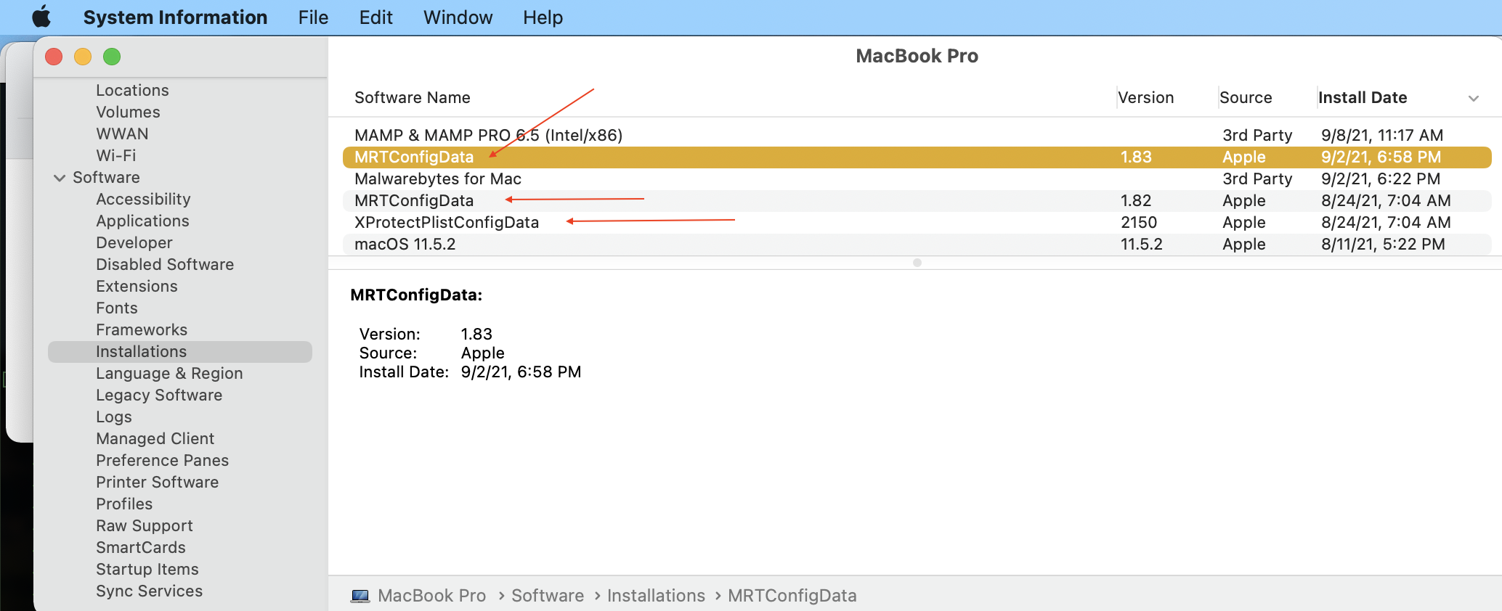Select Installations in the sidebar
The width and height of the screenshot is (1502, 611).
(x=180, y=351)
